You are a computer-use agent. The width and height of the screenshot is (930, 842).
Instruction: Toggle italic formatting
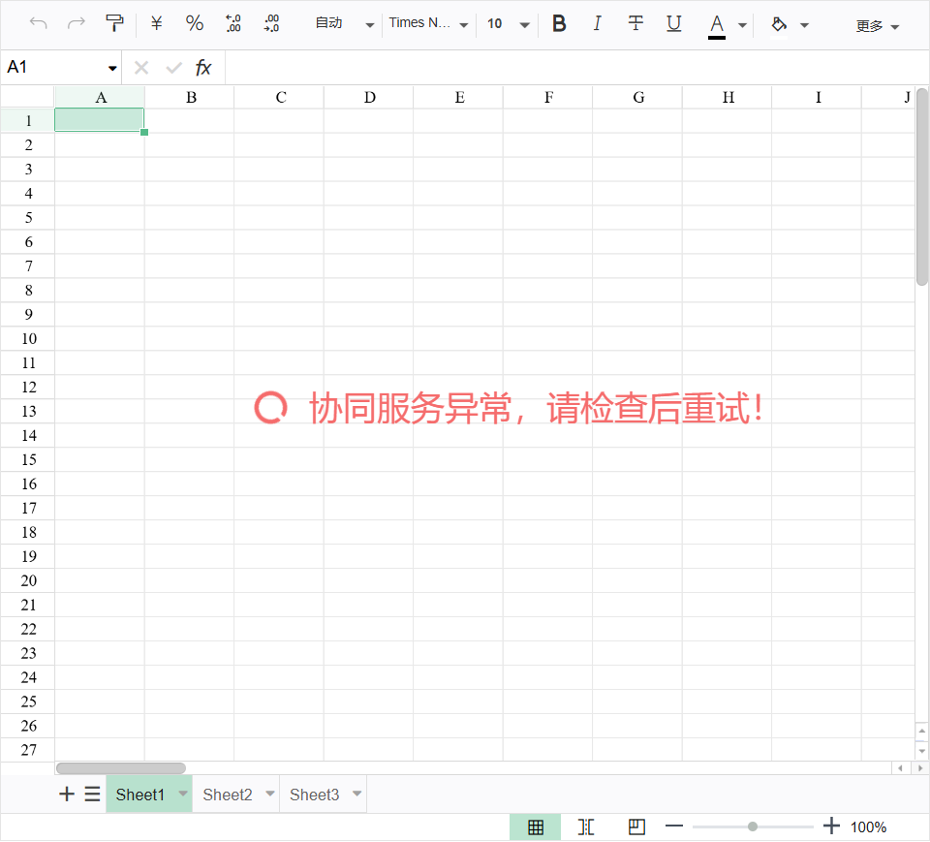(598, 23)
